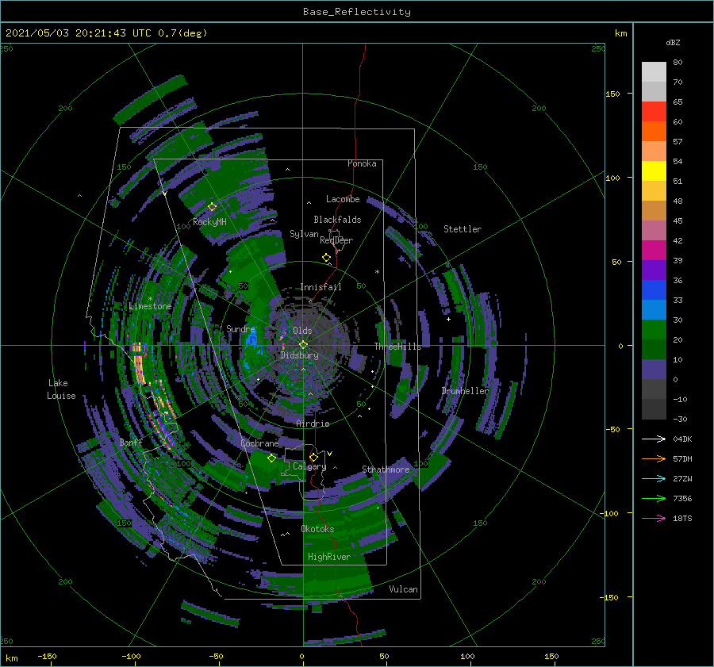Click the yellow radar site marker near Didsbury
Viewport: 714px width, 667px height.
tap(303, 345)
